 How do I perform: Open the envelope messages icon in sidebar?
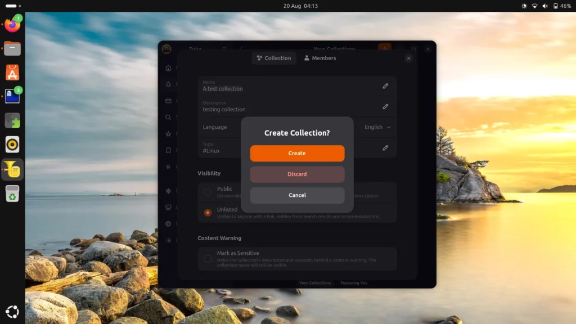click(168, 101)
